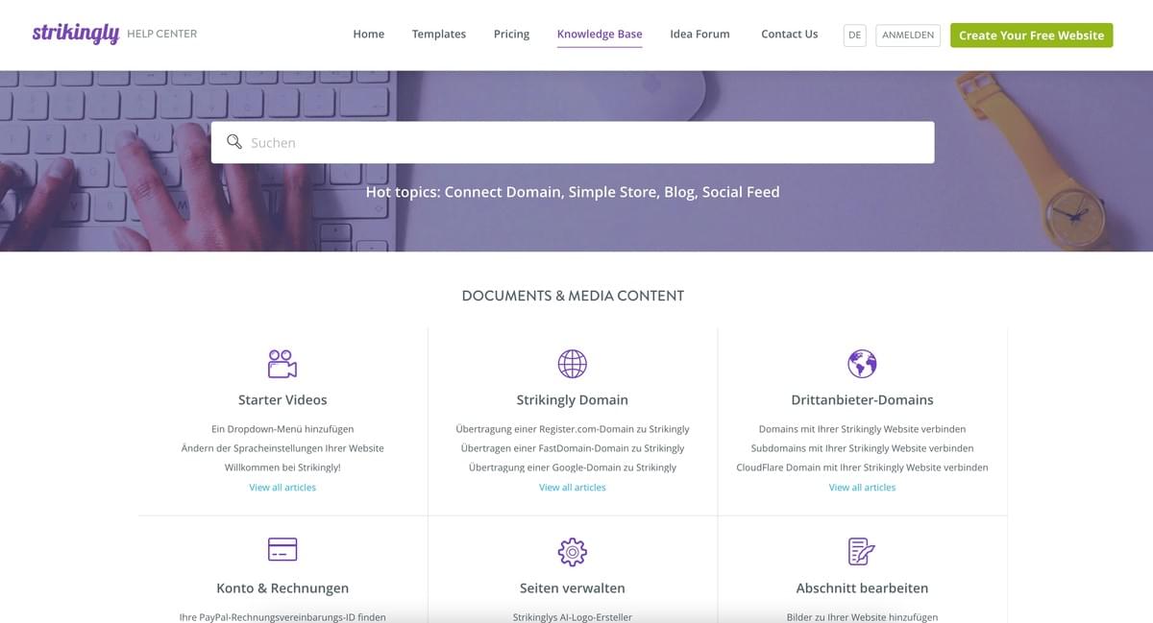Open the Starter Videos camera icon
The width and height of the screenshot is (1153, 623).
click(x=282, y=364)
